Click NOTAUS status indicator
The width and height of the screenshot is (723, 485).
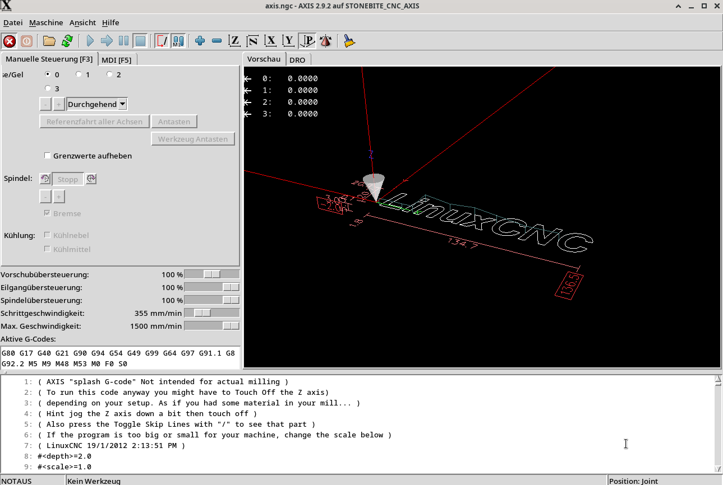17,481
